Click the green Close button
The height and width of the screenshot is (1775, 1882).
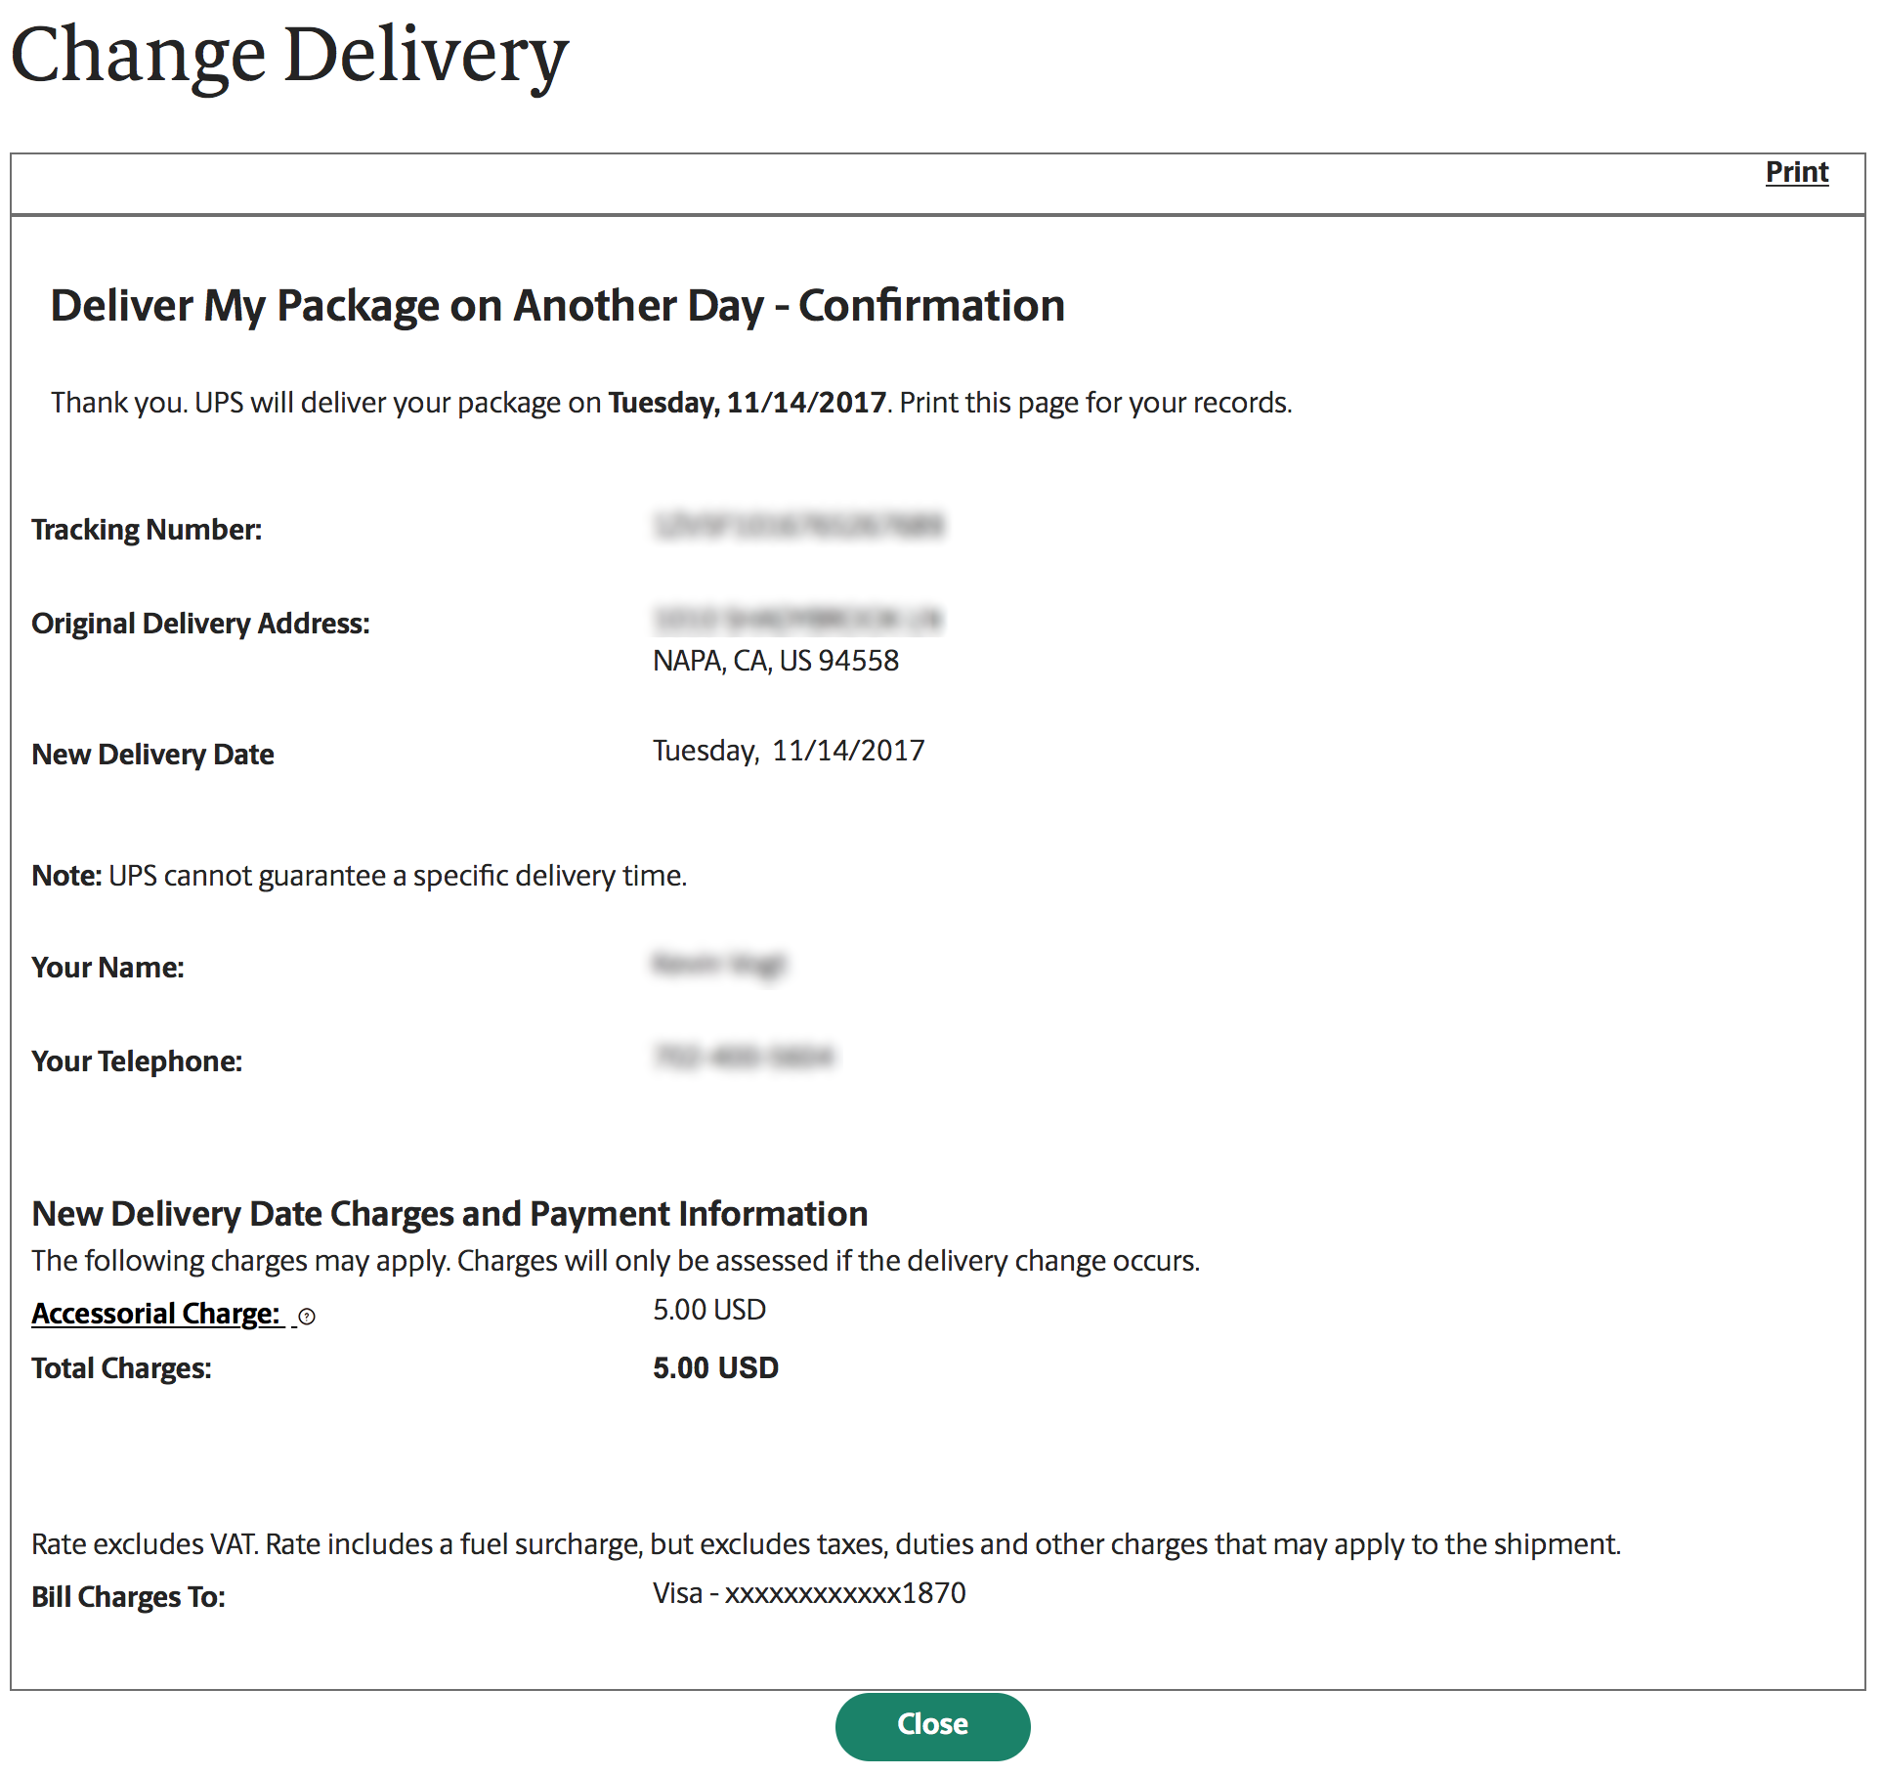(x=932, y=1724)
